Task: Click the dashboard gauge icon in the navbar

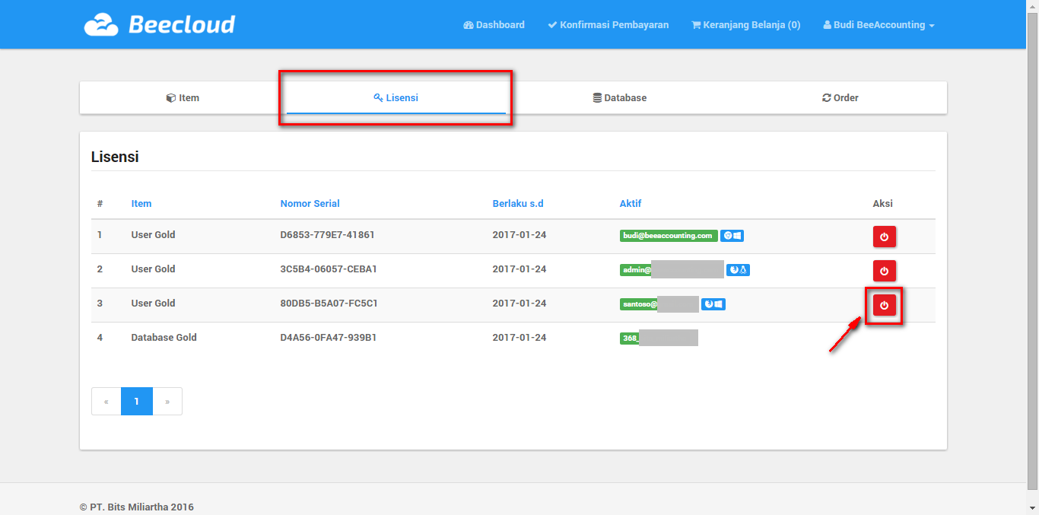Action: 467,24
